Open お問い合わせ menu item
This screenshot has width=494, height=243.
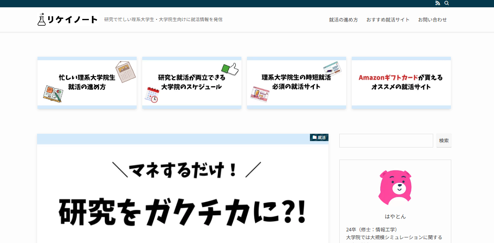[x=432, y=20]
